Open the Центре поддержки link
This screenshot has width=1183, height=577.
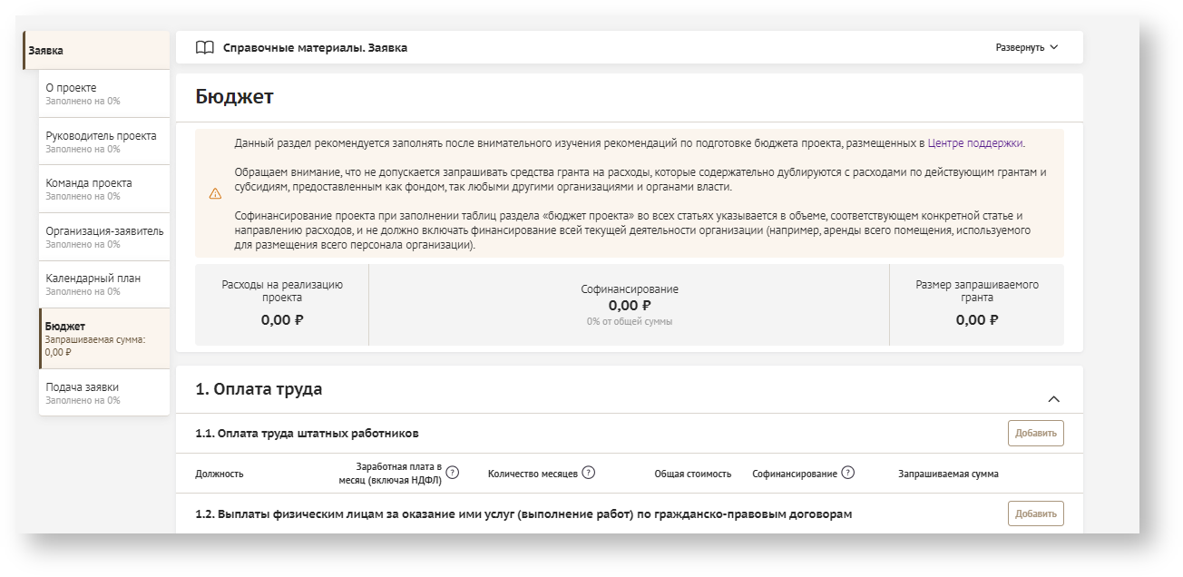(975, 143)
